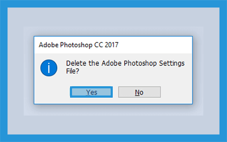227x142 pixels.
Task: Click the underlined N on the No button
Action: (x=137, y=92)
